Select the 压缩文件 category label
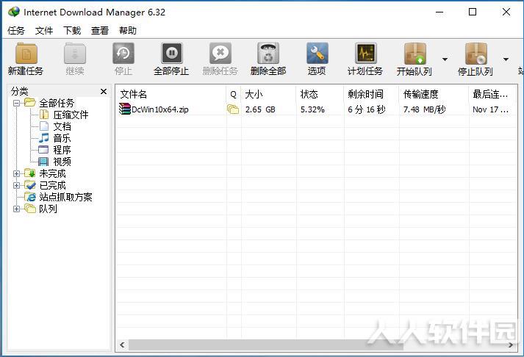524x357 pixels. coord(71,115)
